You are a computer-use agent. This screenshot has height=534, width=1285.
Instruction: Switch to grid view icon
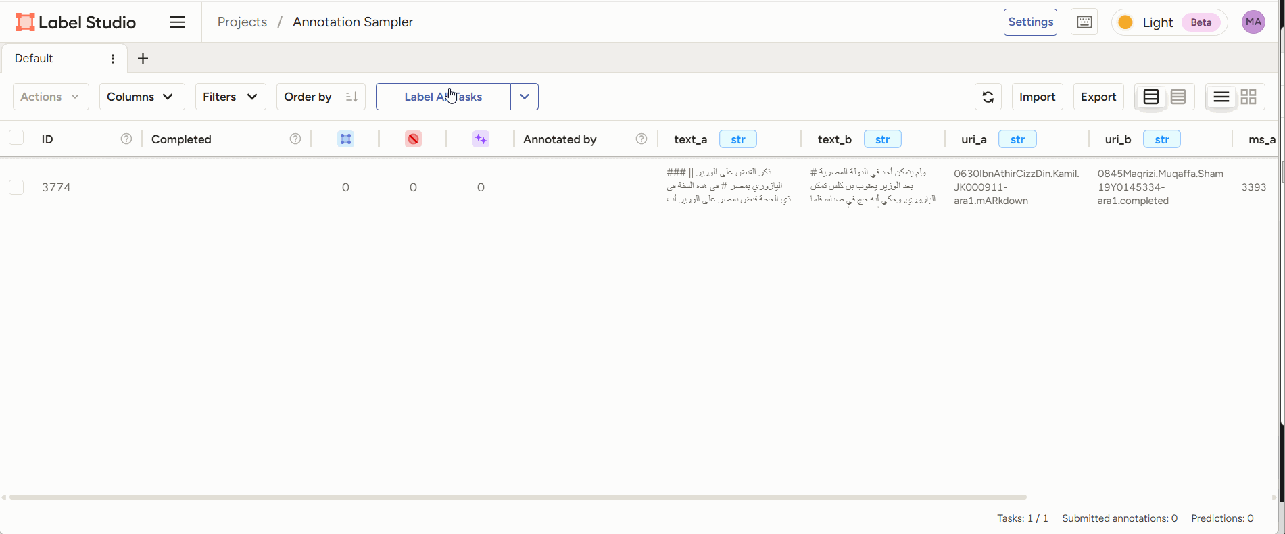coord(1248,97)
